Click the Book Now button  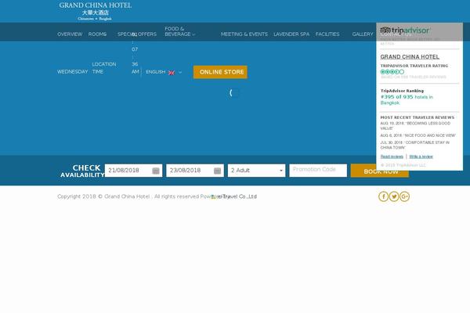[x=380, y=171]
